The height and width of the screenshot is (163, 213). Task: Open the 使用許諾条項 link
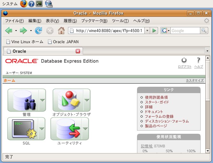click(156, 97)
